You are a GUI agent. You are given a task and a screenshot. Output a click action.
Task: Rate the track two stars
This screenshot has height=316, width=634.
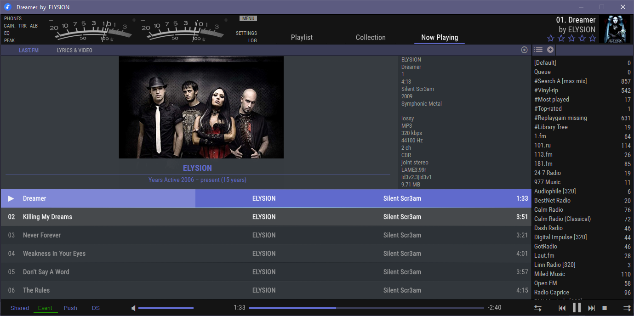[561, 39]
